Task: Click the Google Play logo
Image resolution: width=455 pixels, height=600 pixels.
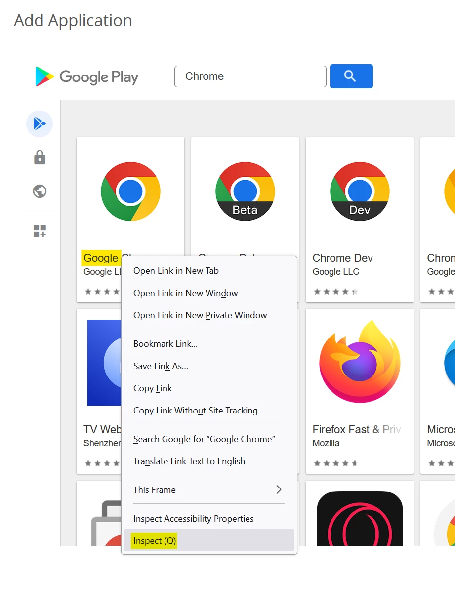Action: (87, 77)
